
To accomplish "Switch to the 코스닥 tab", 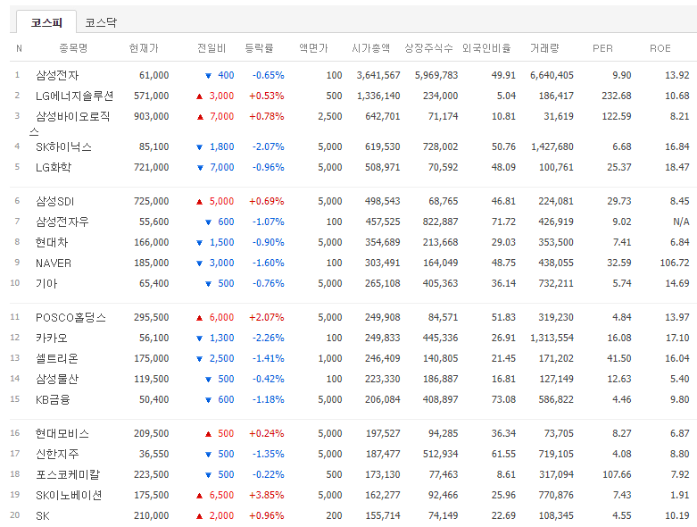I will [101, 22].
